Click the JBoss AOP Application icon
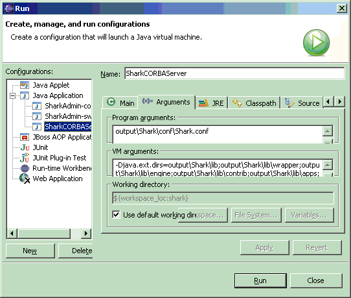This screenshot has height=298, width=351. tap(25, 137)
